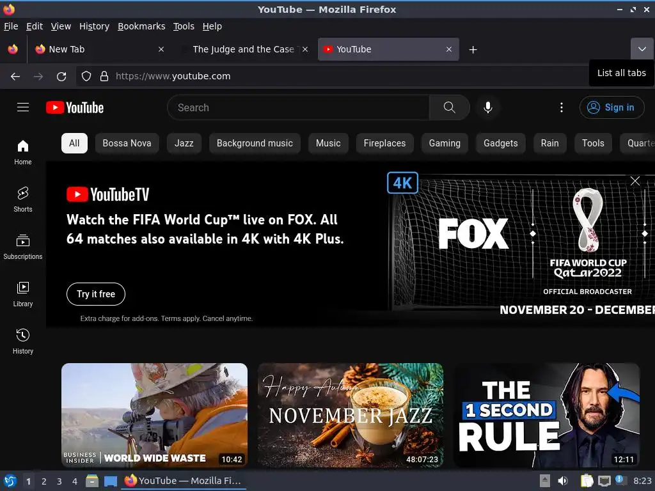
Task: Click Try it free button
Action: (96, 294)
